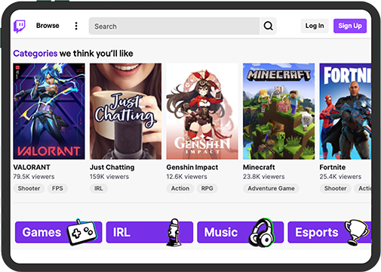381x272 pixels.
Task: Open the IRL category tab
Action: 149,232
